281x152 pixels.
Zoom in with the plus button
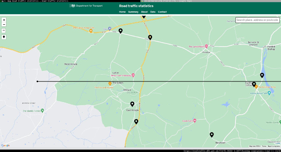coord(4,20)
